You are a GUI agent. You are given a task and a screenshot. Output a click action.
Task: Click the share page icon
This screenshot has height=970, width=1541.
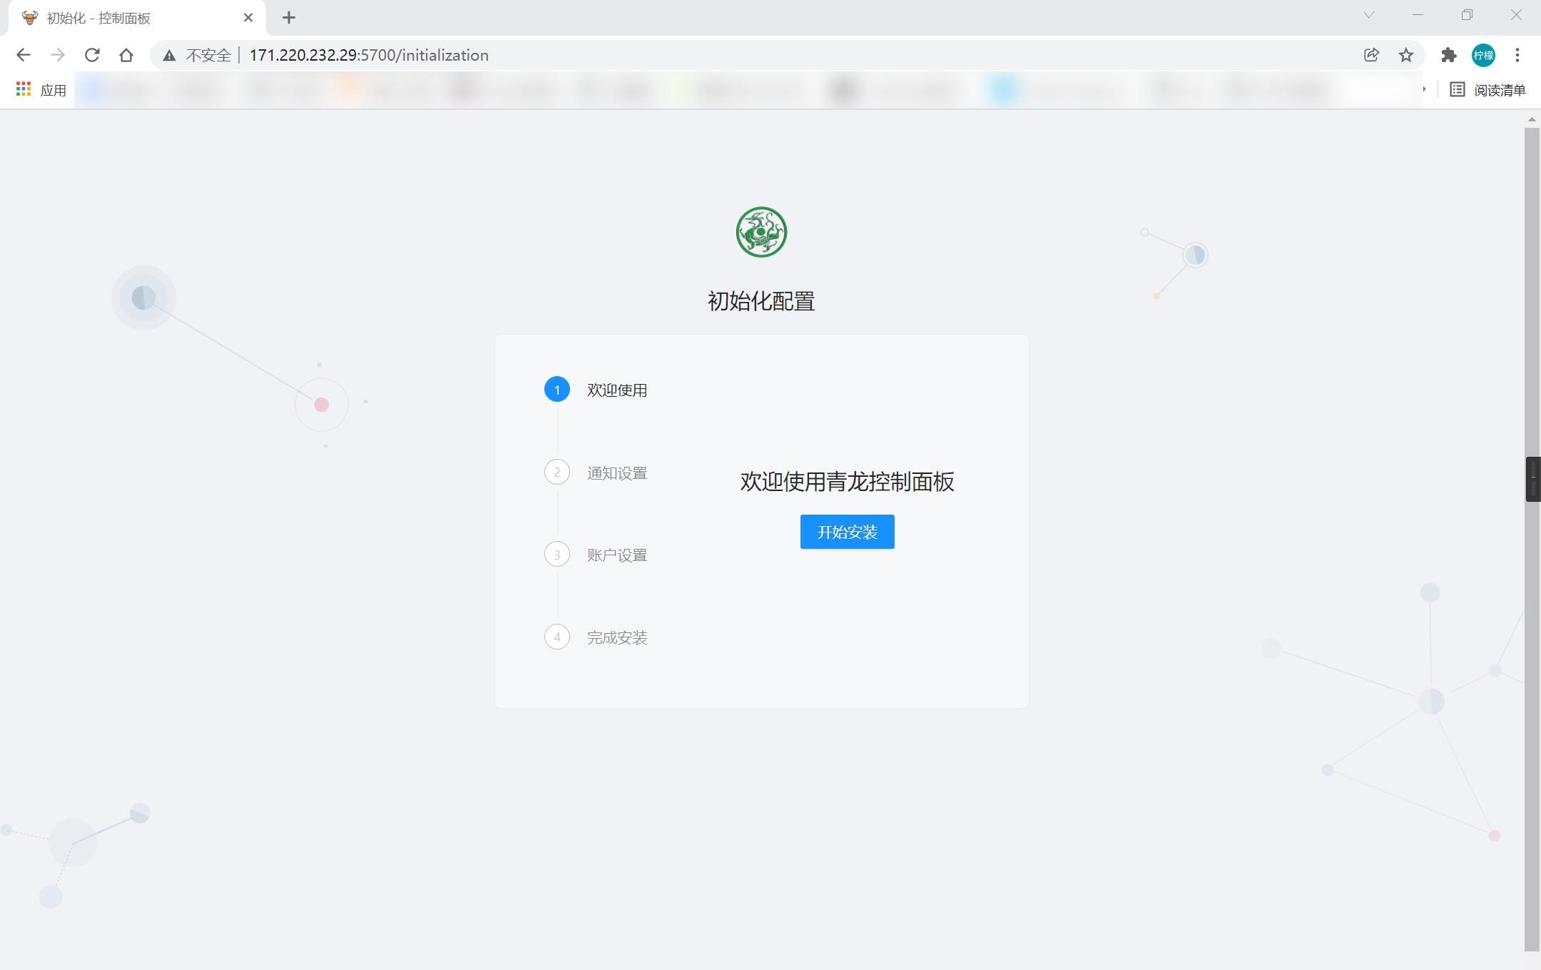pos(1371,55)
